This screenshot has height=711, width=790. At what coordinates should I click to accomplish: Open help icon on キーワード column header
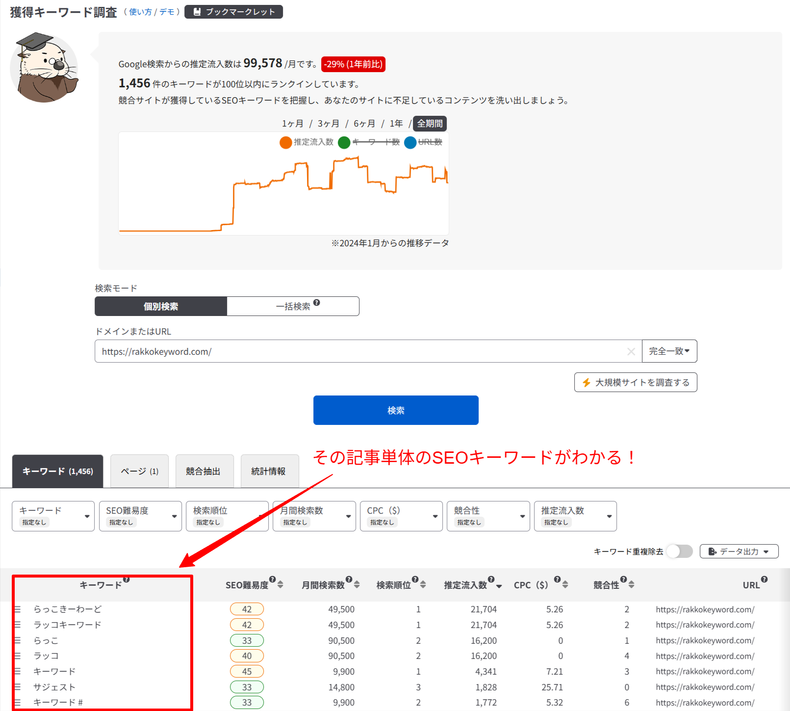click(x=127, y=579)
